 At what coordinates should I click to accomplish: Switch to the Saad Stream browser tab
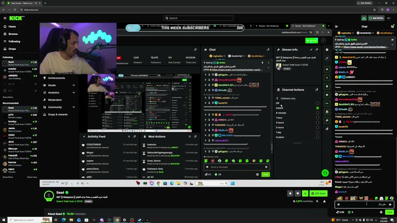click(22, 3)
